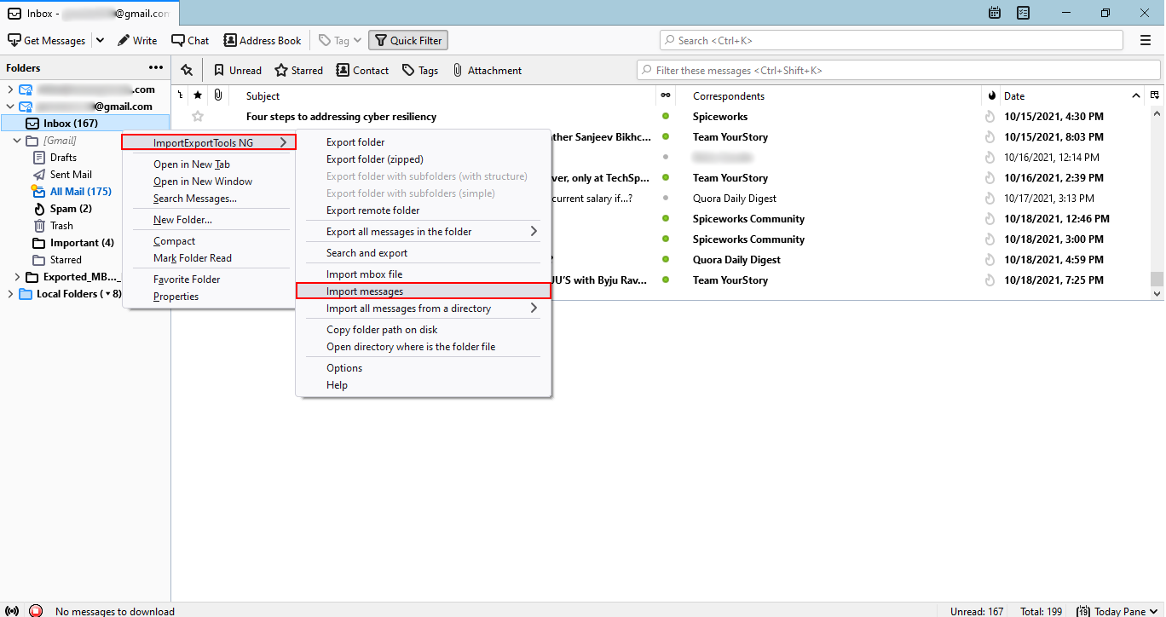The image size is (1166, 617).
Task: Pin the Quick Filter bar open
Action: [x=186, y=69]
